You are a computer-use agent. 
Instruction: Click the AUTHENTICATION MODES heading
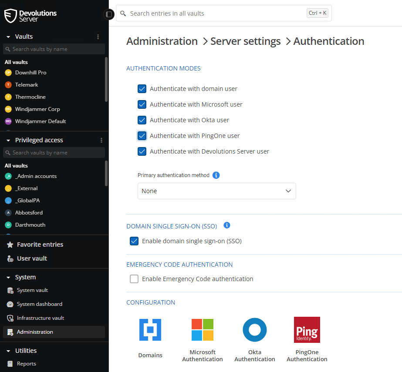point(163,68)
